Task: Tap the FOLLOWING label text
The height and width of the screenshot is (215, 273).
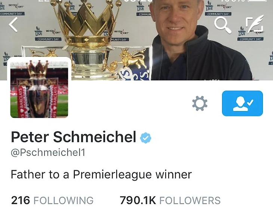Action: coord(64,200)
